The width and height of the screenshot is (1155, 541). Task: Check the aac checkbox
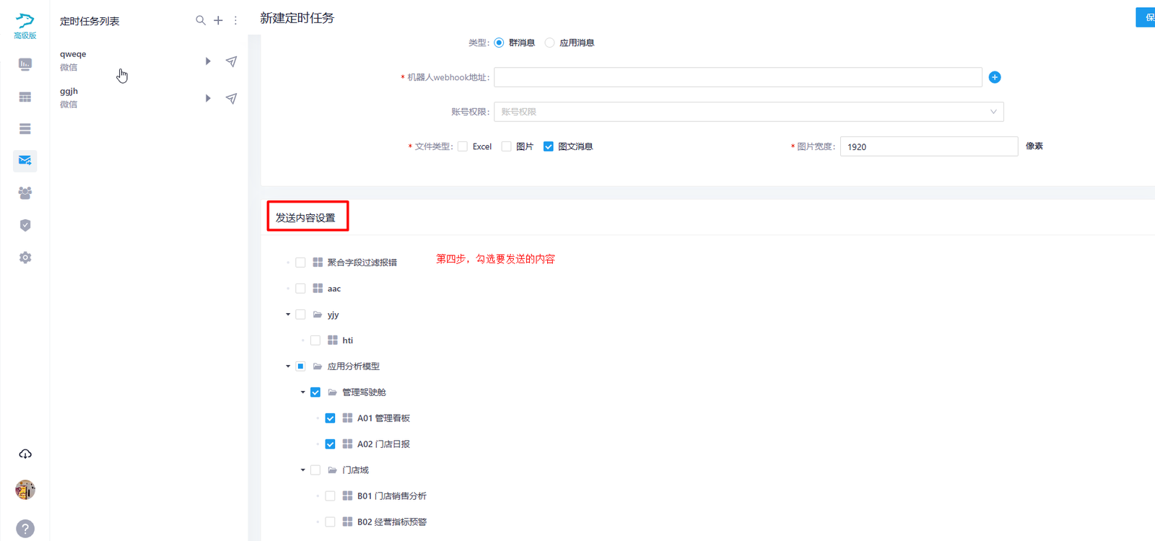coord(300,289)
